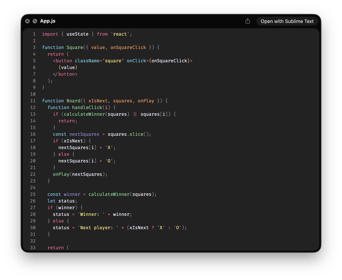Click line number 33 in the gutter
The image size is (342, 280).
[33, 248]
